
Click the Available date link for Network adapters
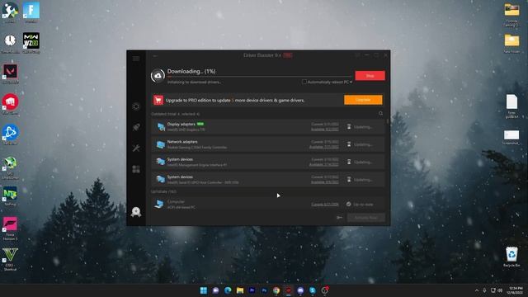coord(324,147)
